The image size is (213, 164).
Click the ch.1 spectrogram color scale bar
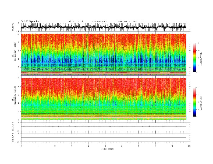click(194, 58)
